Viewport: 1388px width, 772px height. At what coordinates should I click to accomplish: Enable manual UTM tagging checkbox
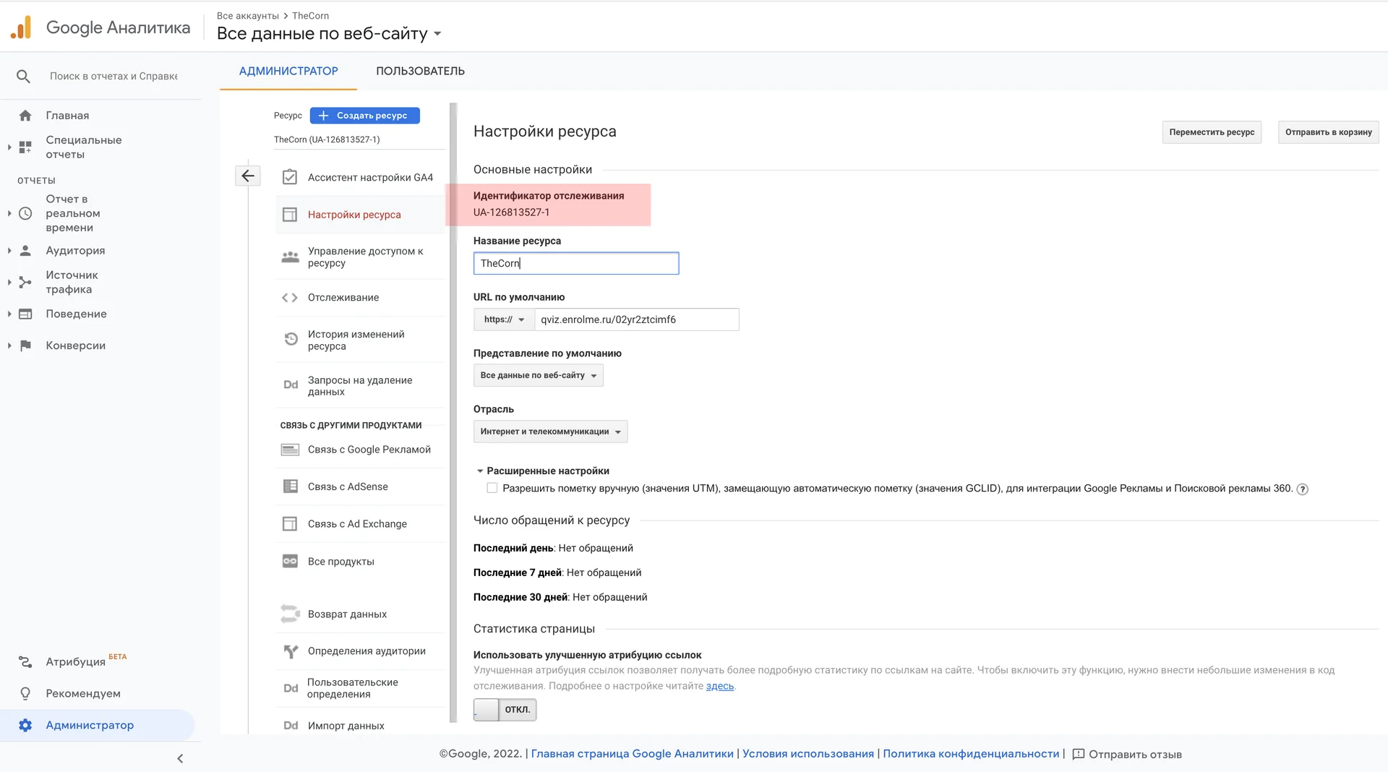coord(492,489)
